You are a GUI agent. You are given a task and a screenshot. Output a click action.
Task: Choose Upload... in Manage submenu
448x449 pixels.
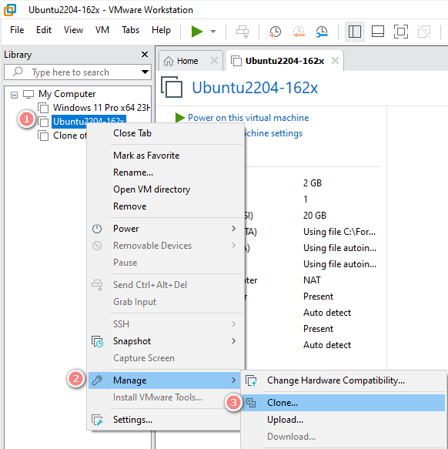tap(343, 420)
